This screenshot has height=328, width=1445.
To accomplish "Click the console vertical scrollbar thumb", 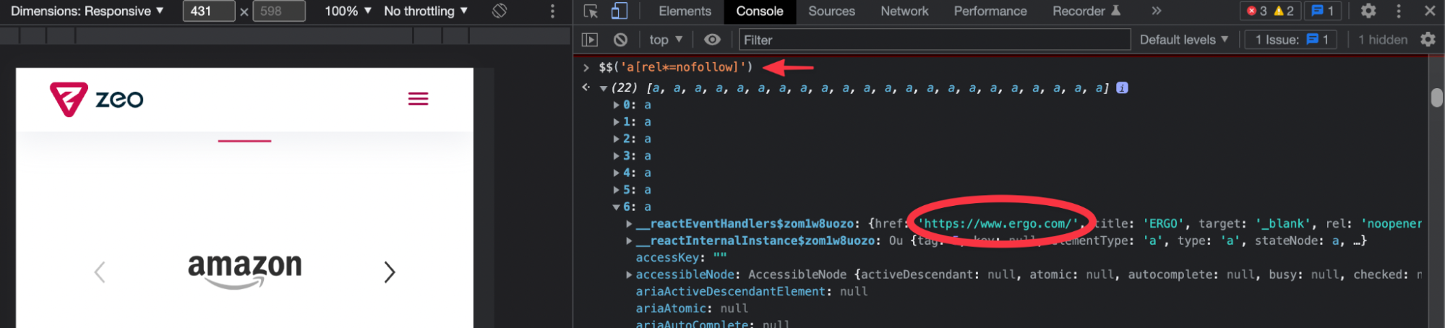I will click(1436, 97).
